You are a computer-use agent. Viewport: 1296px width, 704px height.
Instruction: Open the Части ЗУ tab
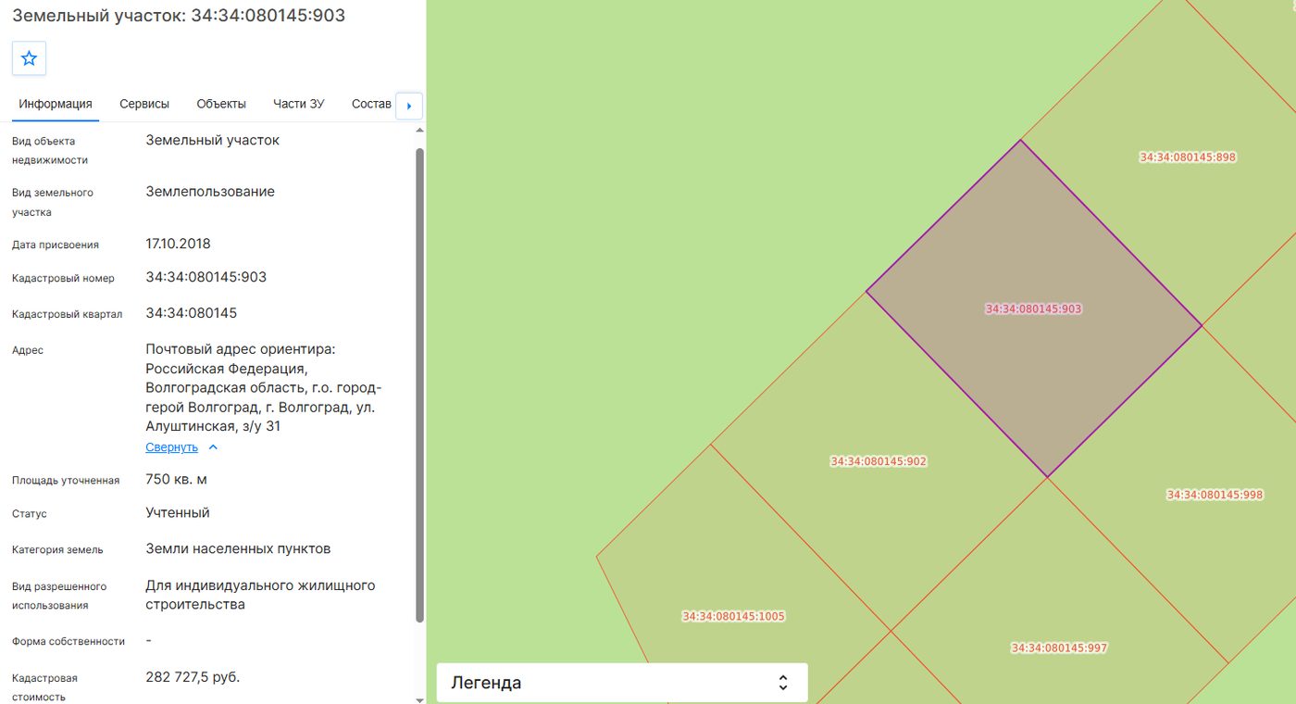coord(298,104)
